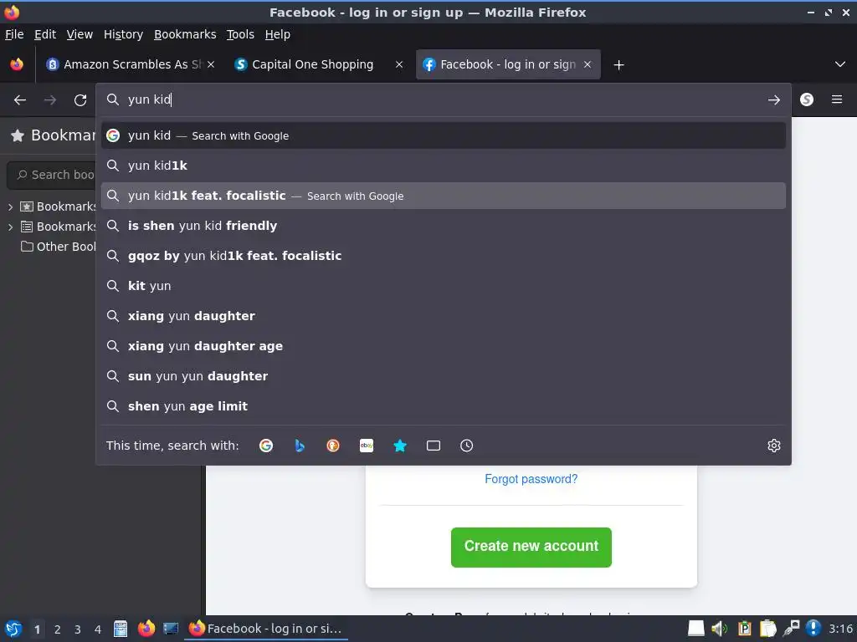This screenshot has width=857, height=642.
Task: Search this time with eBay icon
Action: [367, 446]
